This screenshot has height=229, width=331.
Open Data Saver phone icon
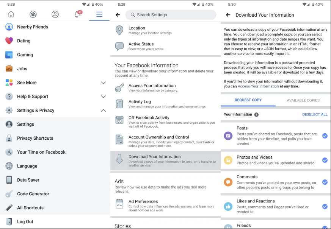click(9, 180)
